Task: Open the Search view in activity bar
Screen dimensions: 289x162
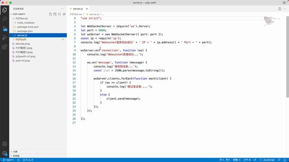Action: tap(5, 19)
